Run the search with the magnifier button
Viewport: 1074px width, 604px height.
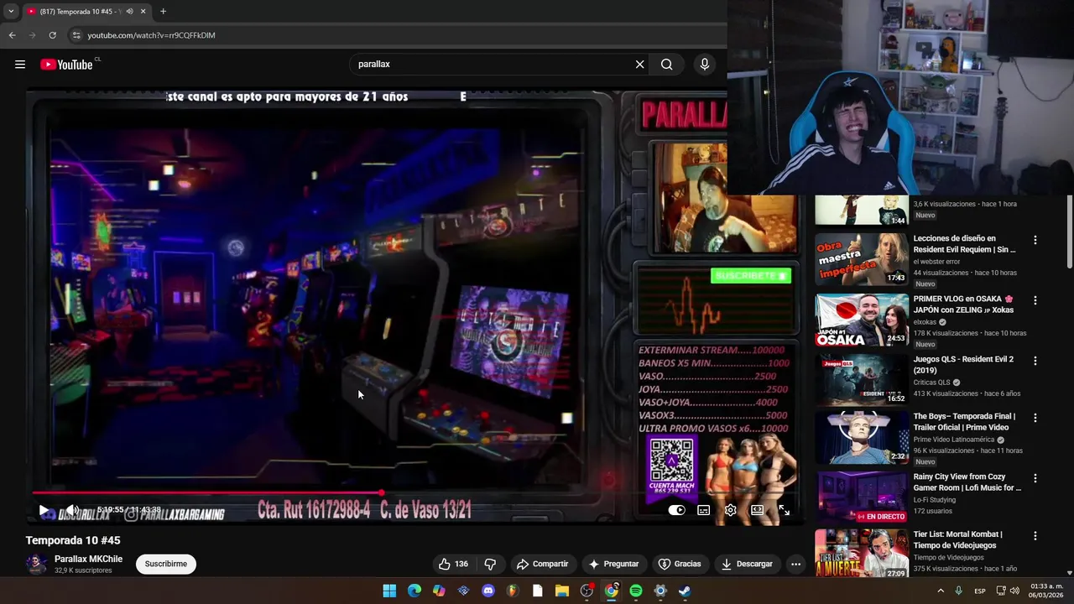(666, 65)
